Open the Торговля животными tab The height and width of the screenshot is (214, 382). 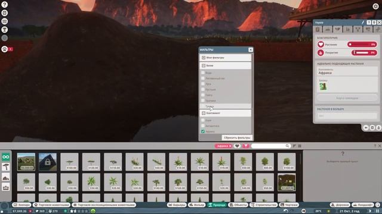pyautogui.click(x=51, y=204)
